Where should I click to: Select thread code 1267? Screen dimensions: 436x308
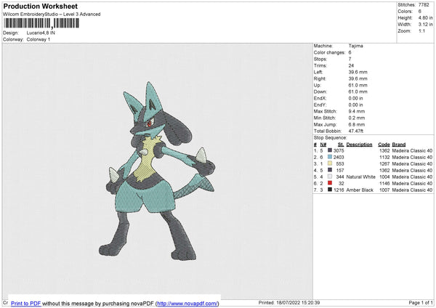point(384,163)
